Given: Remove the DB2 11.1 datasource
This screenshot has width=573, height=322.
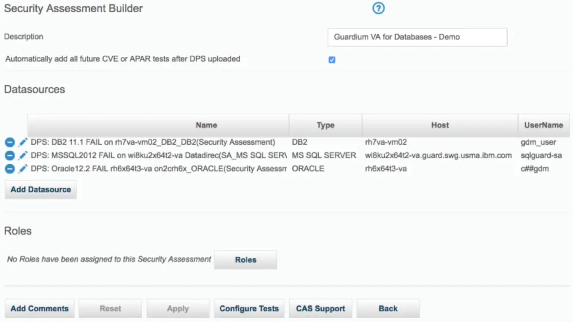Looking at the screenshot, I should tap(10, 142).
